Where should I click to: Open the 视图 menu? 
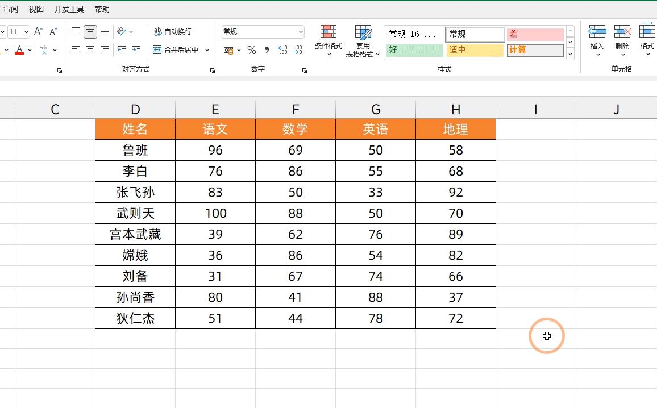point(36,9)
